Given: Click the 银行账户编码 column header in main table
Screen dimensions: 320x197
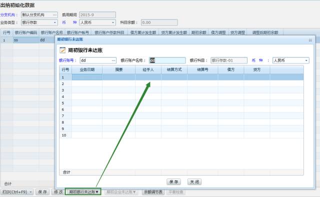Looking at the screenshot, I should [x=26, y=32].
